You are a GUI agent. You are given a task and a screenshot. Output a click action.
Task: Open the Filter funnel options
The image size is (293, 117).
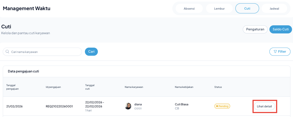pos(280,52)
